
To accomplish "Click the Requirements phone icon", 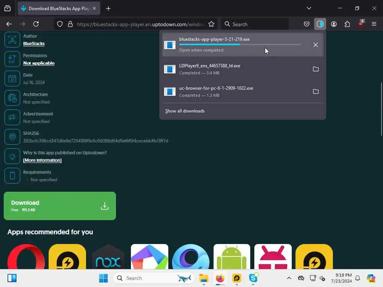I will coord(12,176).
